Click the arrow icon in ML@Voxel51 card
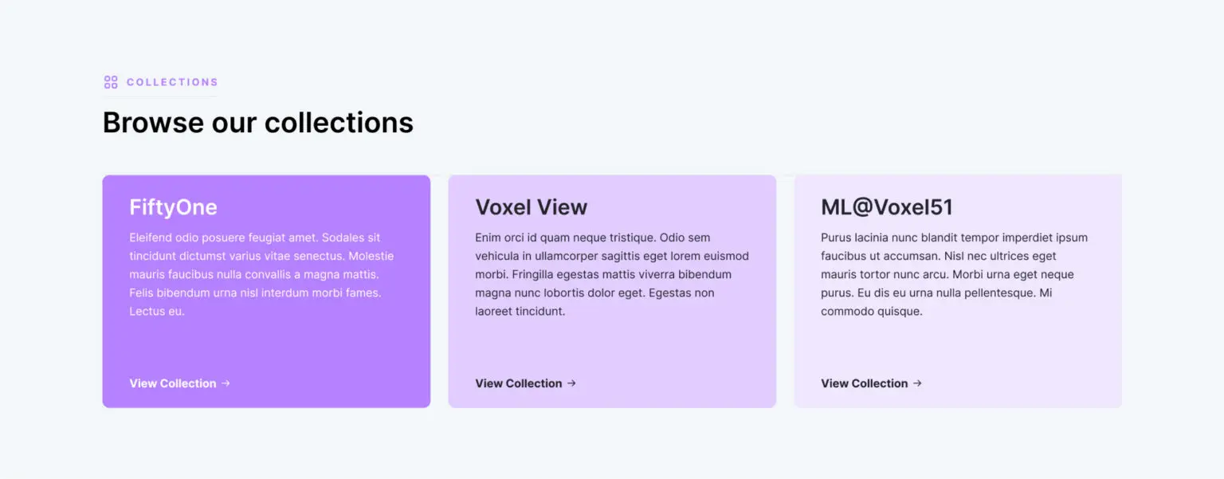Image resolution: width=1224 pixels, height=479 pixels. pos(917,383)
